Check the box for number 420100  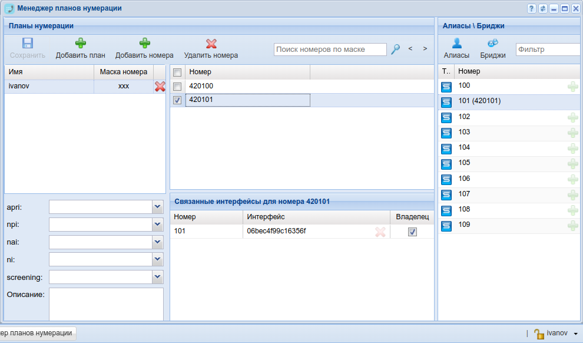pyautogui.click(x=177, y=86)
